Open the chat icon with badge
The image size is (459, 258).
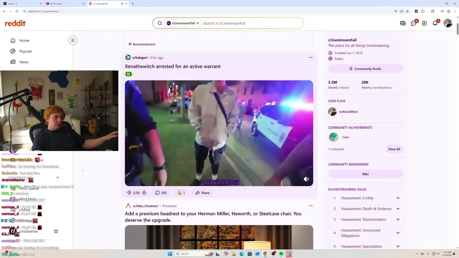(414, 23)
